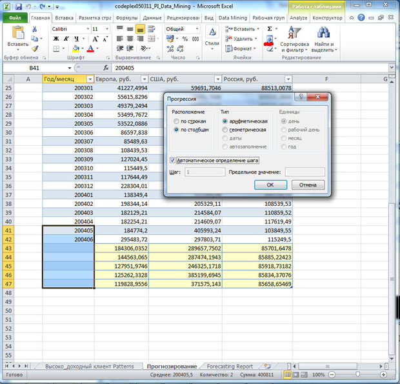Decrease decimal places icon

coord(180,48)
